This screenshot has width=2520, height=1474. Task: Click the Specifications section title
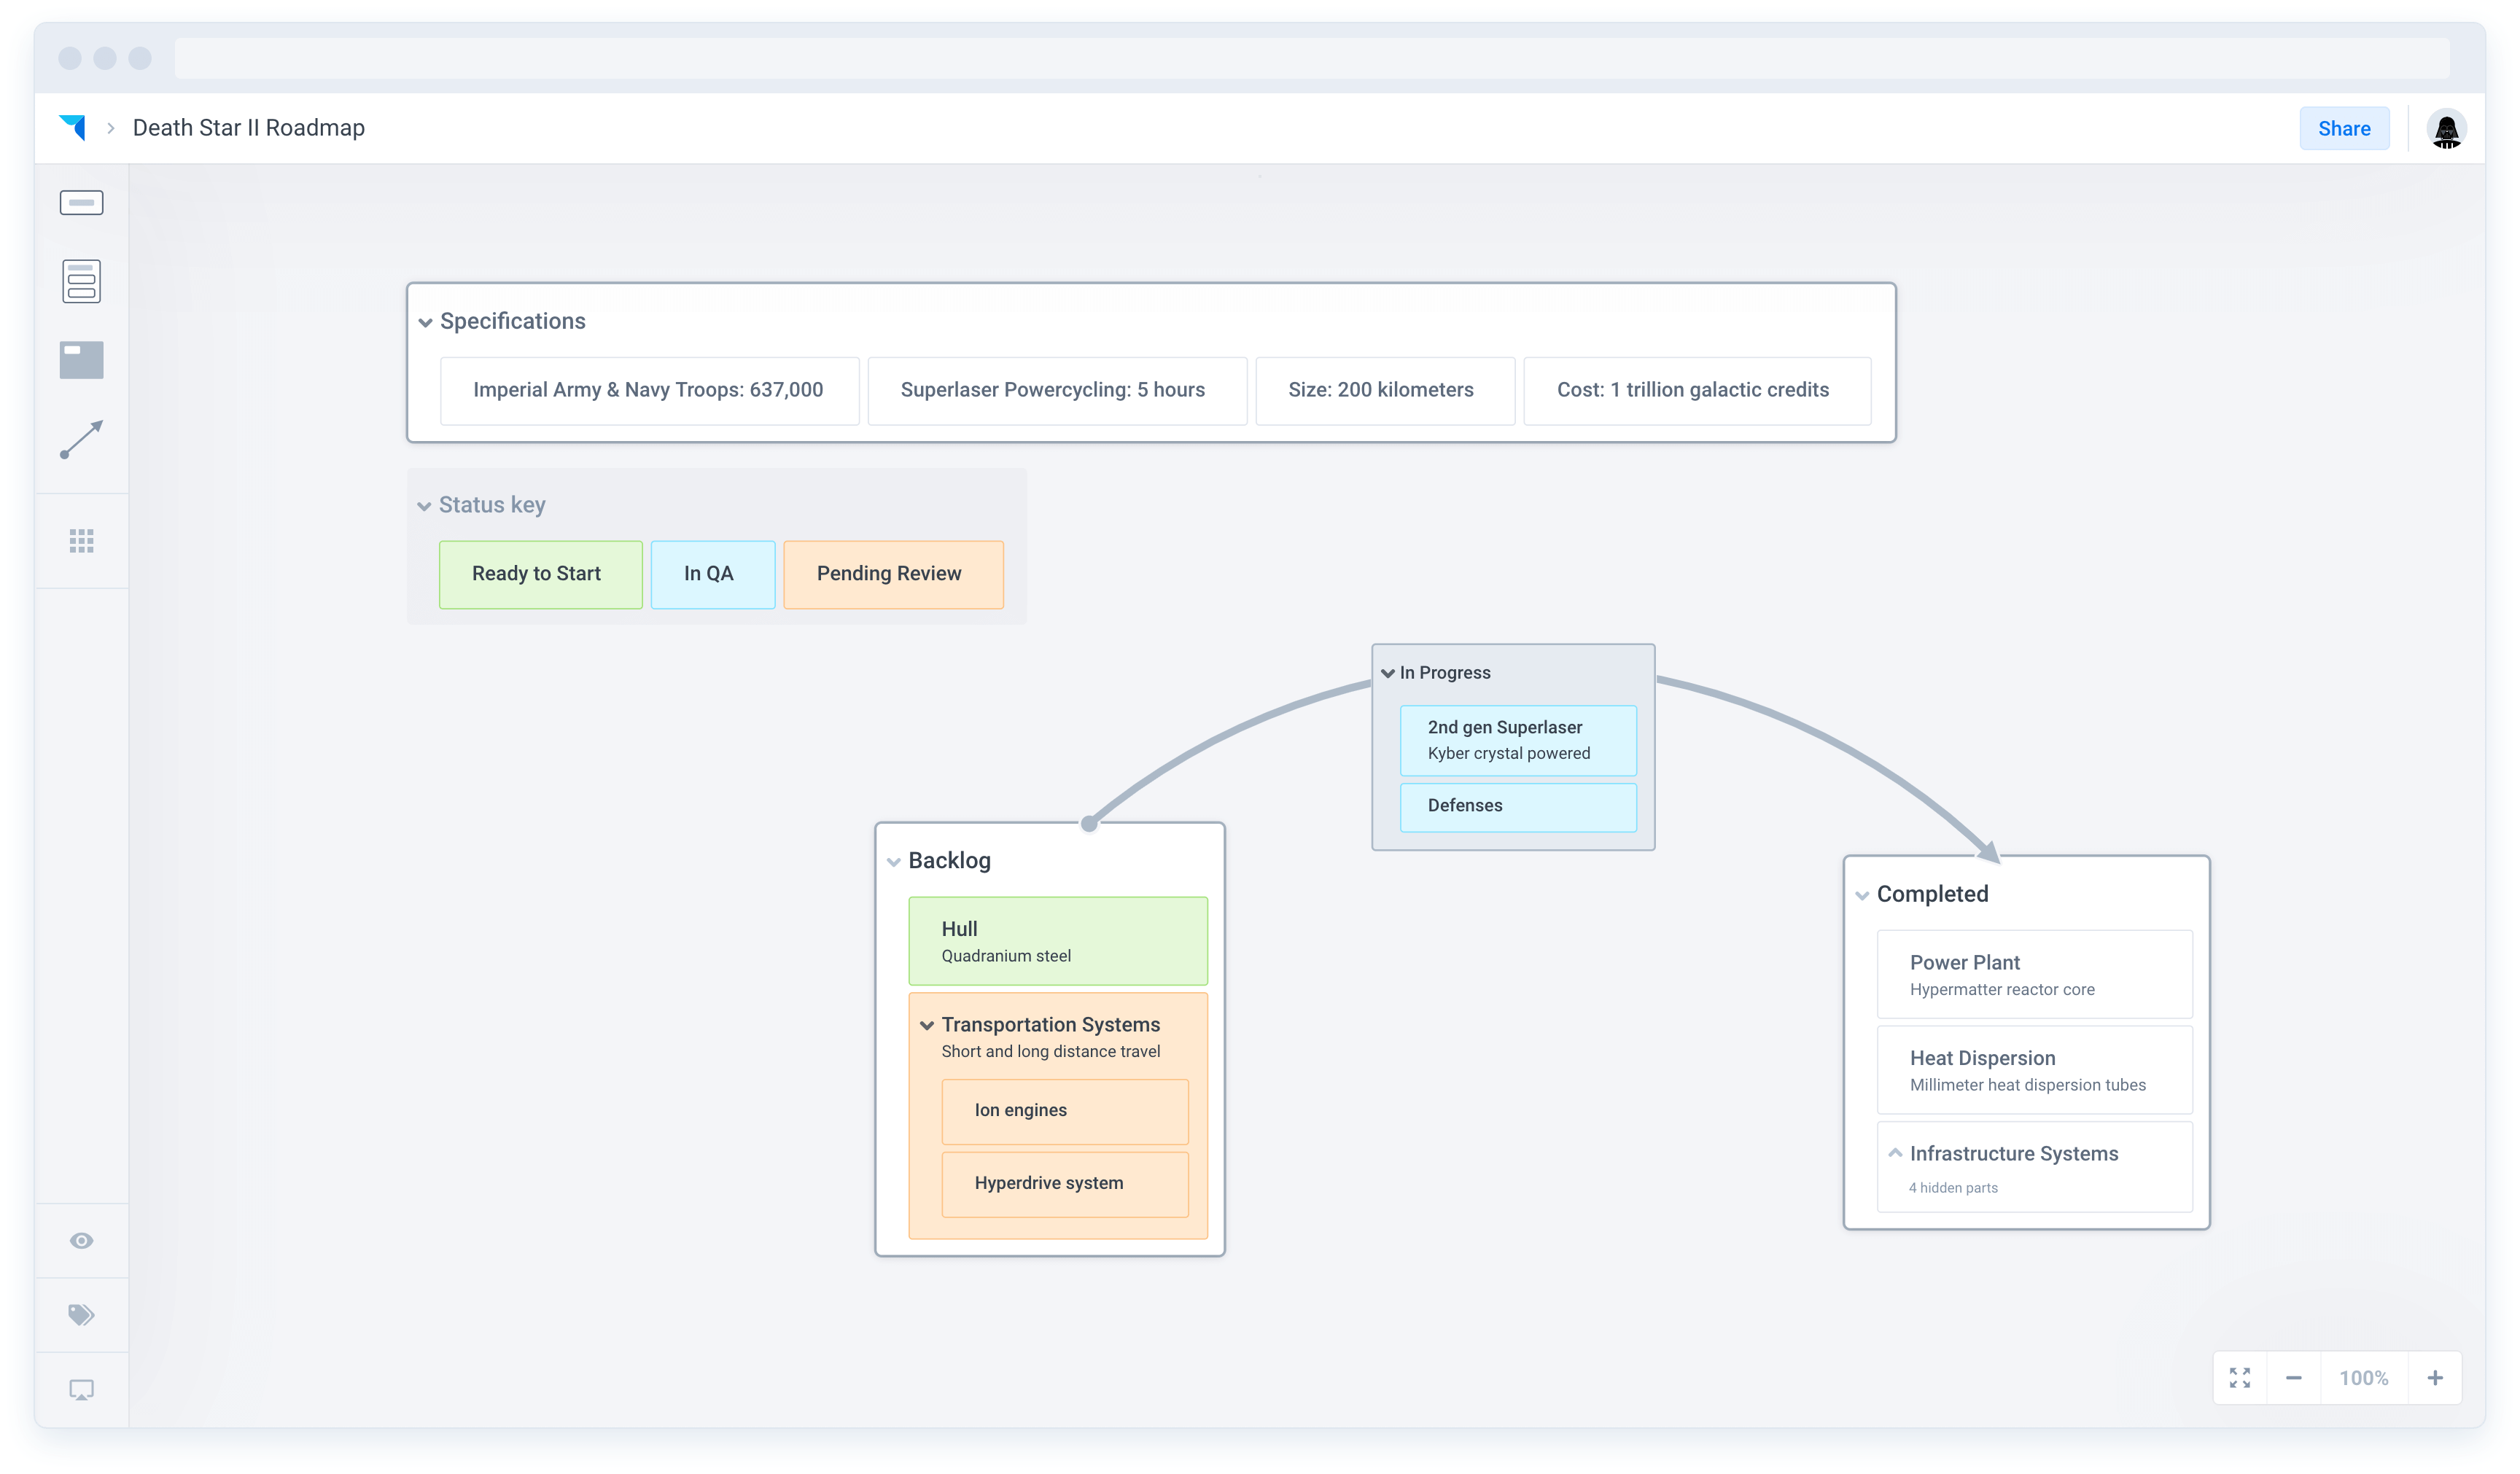tap(512, 321)
